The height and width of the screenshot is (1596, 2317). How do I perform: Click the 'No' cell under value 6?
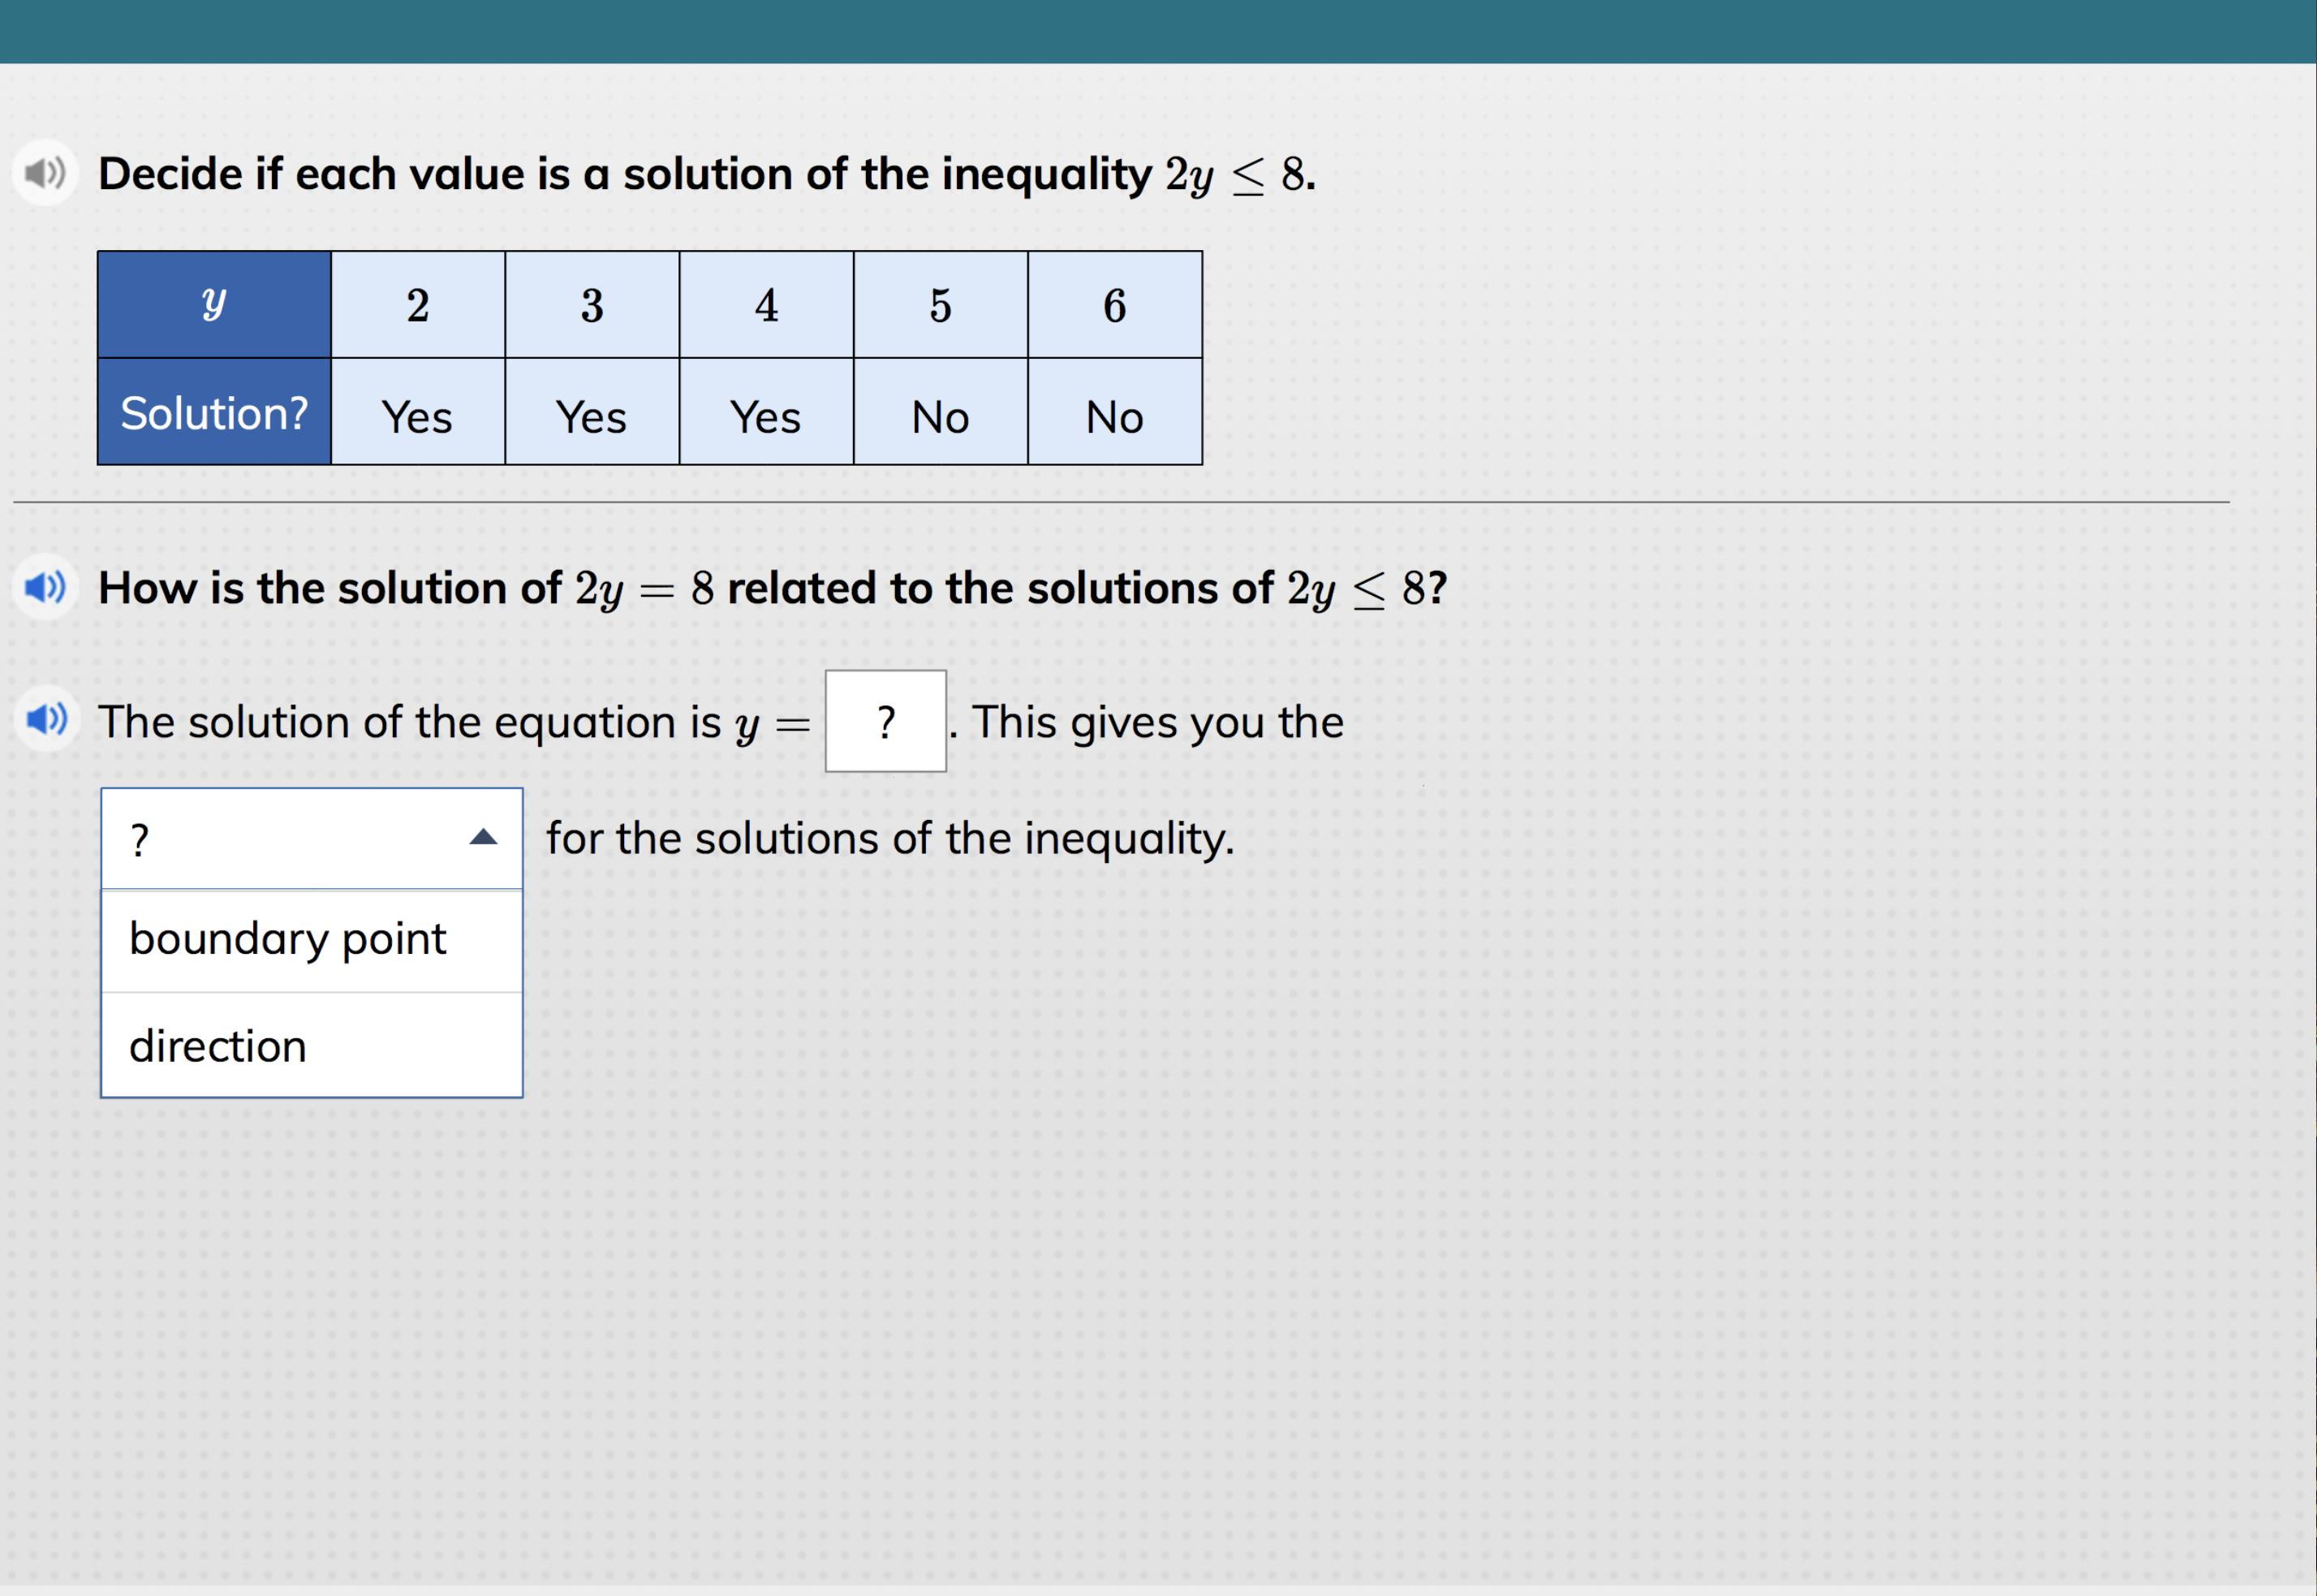click(1114, 413)
